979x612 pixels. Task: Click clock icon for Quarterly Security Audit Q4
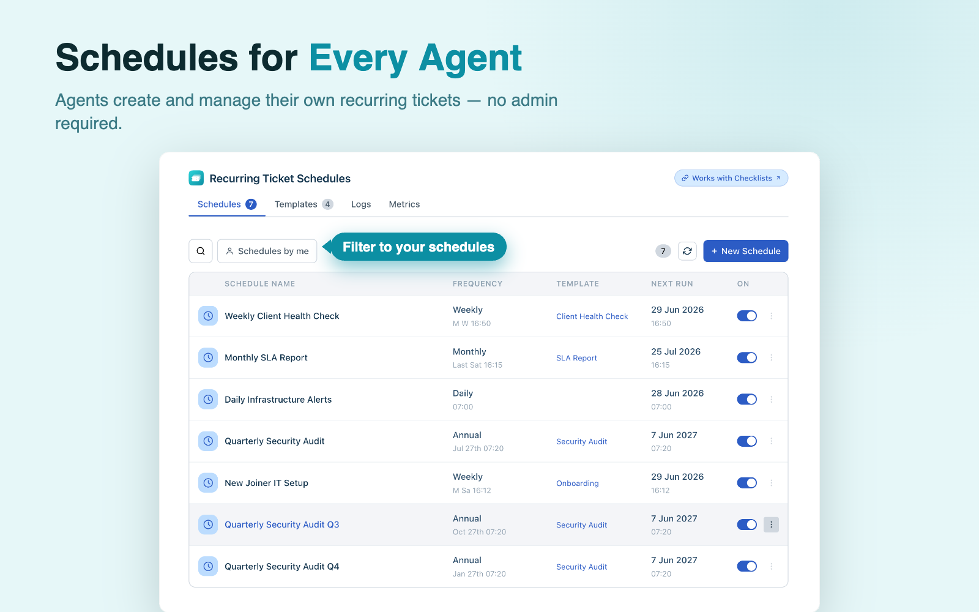[x=208, y=566]
